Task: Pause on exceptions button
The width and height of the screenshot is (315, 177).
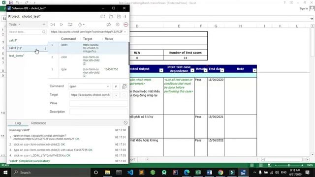Action: pos(118,25)
